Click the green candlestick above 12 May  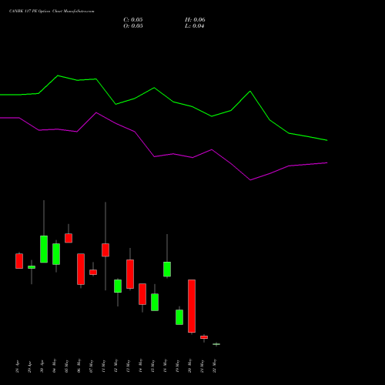tap(118, 286)
